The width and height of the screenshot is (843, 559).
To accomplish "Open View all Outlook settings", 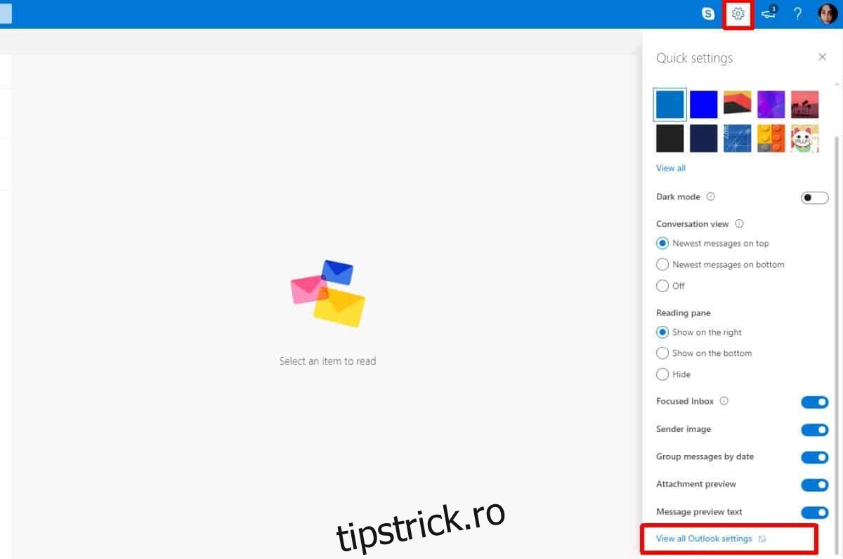I will point(703,539).
